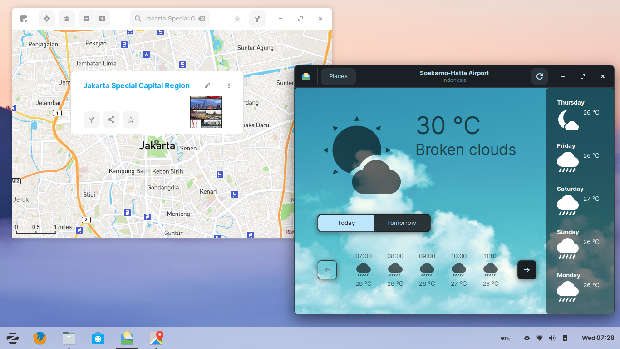Screen dimensions: 620x349
Task: Click Broken clouds condition text
Action: 466,150
